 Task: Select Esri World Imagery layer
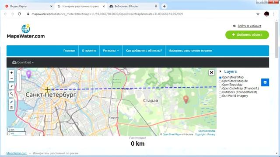[220, 96]
